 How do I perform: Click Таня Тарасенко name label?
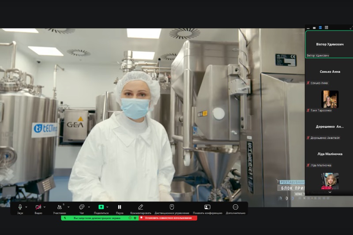tap(321, 110)
